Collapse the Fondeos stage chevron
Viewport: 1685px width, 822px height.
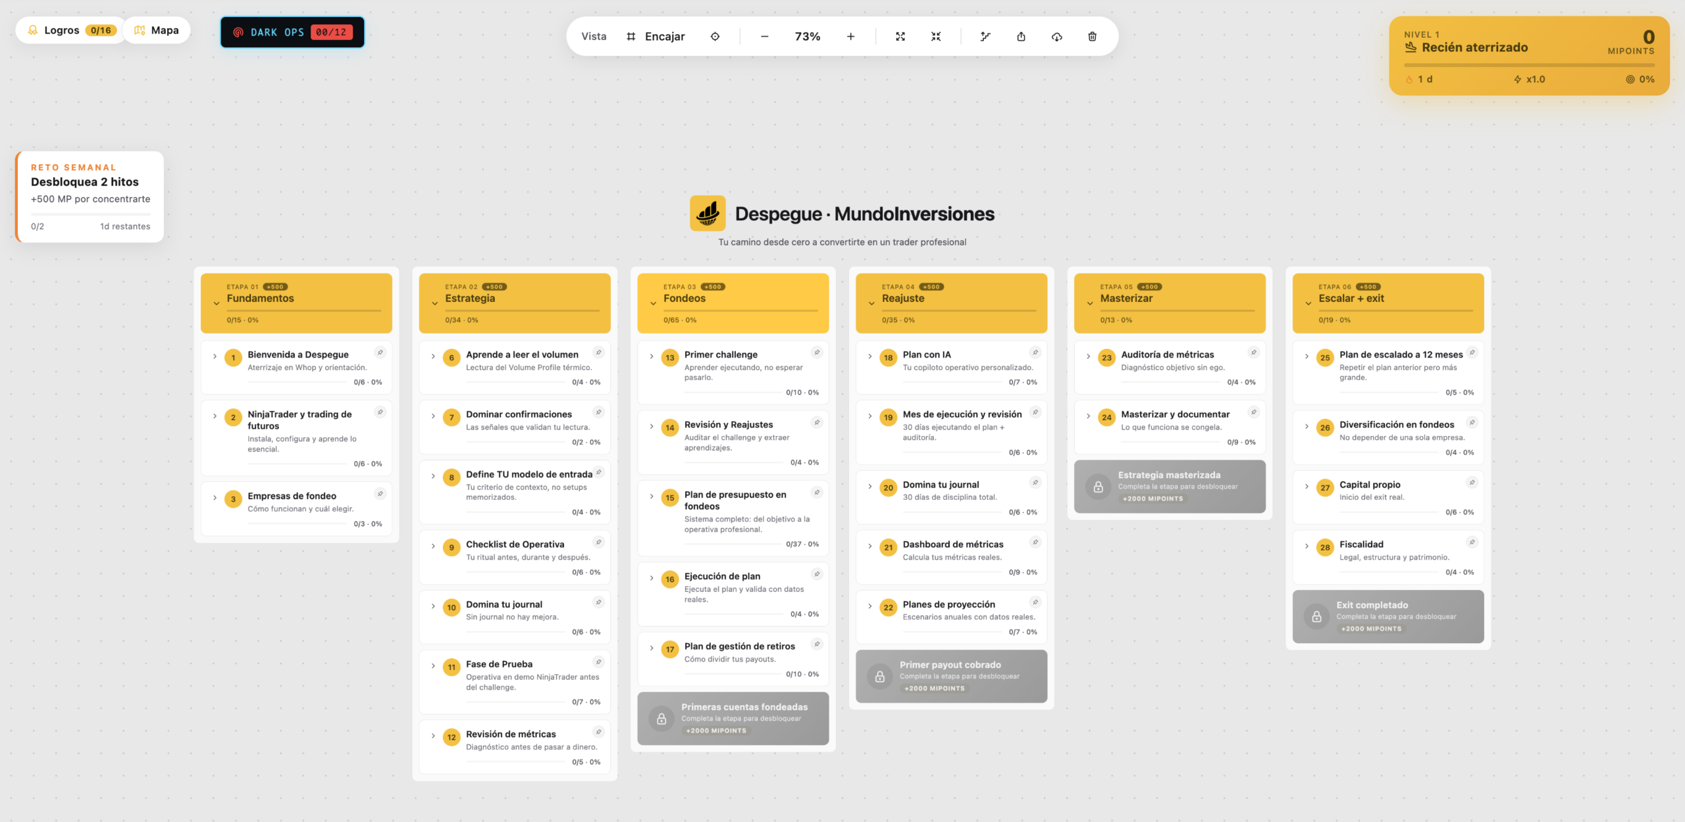coord(653,304)
